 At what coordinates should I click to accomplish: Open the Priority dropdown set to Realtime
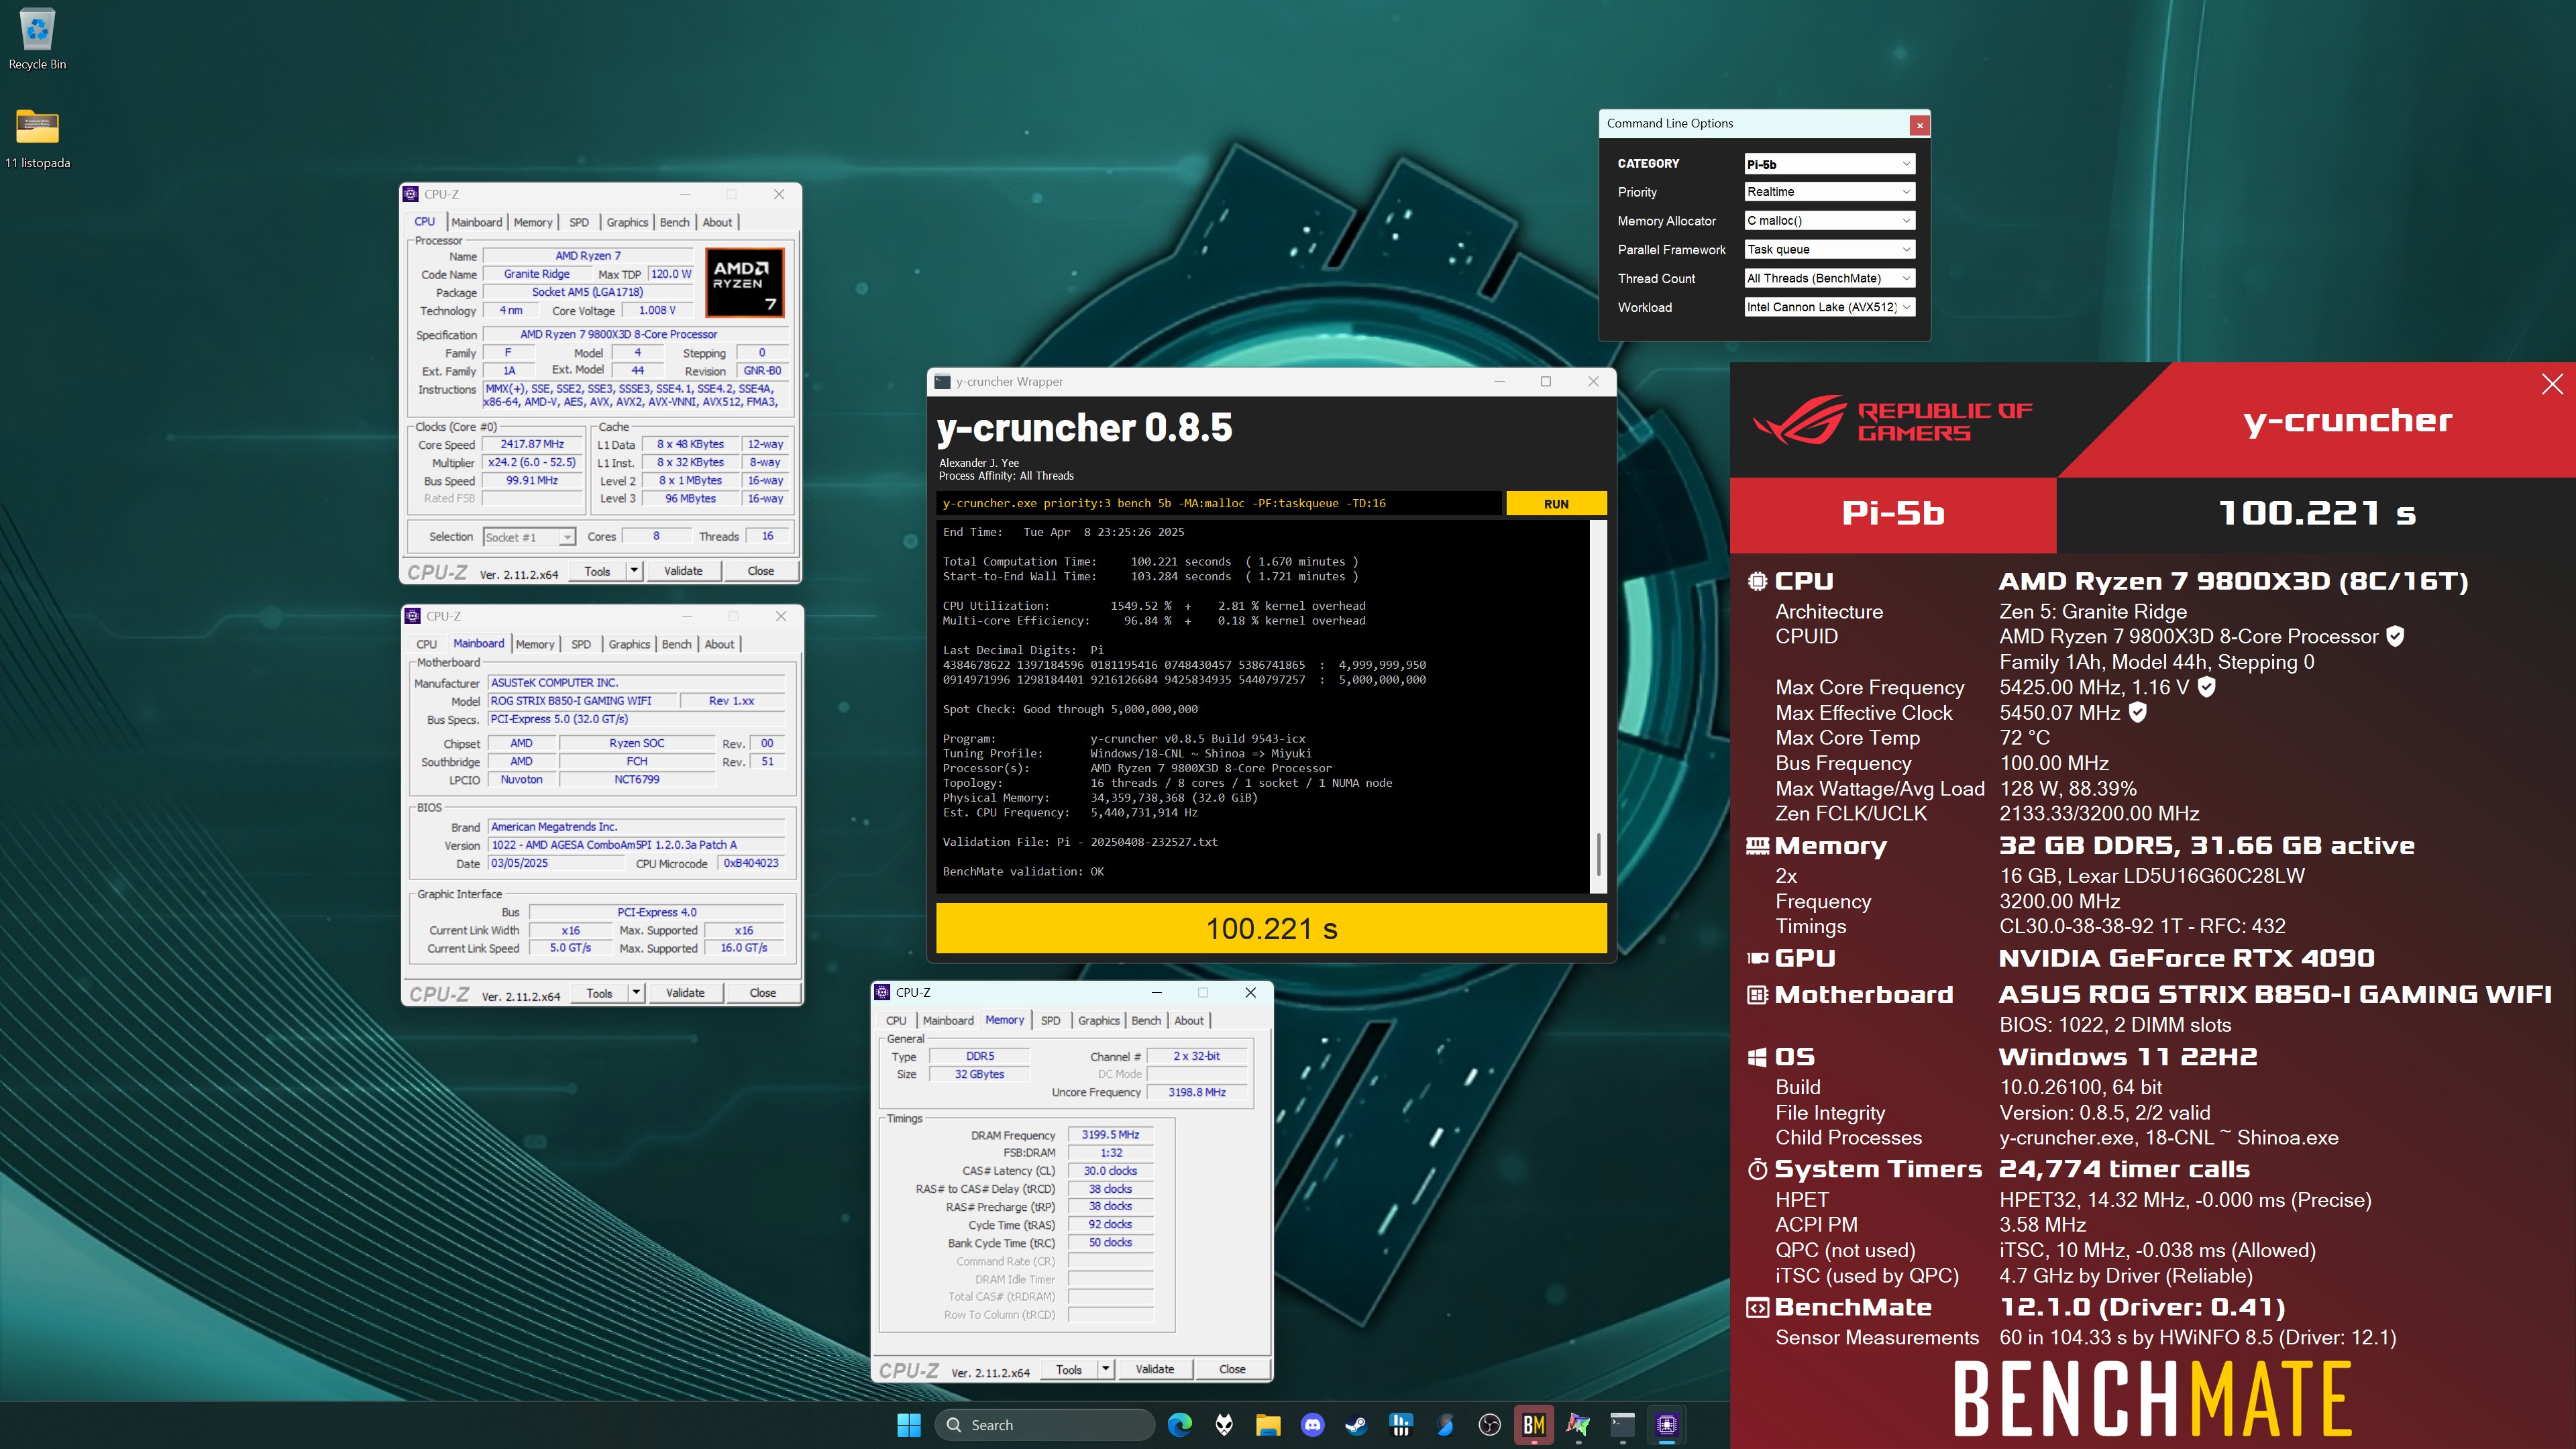click(1829, 192)
